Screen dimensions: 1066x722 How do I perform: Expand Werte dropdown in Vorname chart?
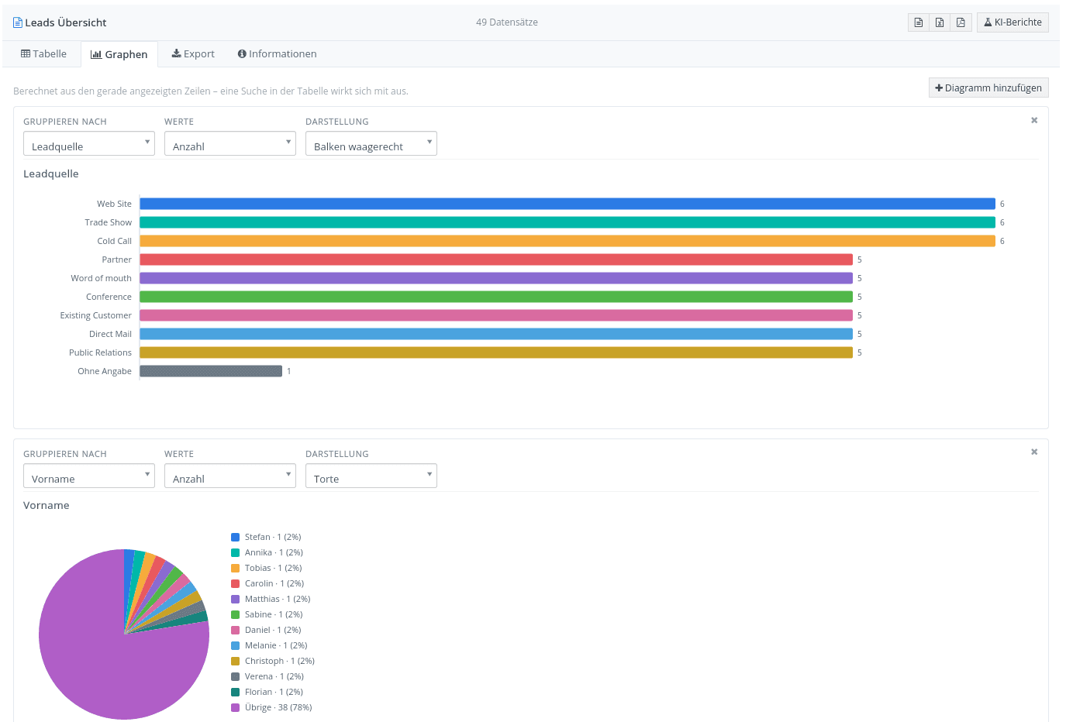click(230, 476)
